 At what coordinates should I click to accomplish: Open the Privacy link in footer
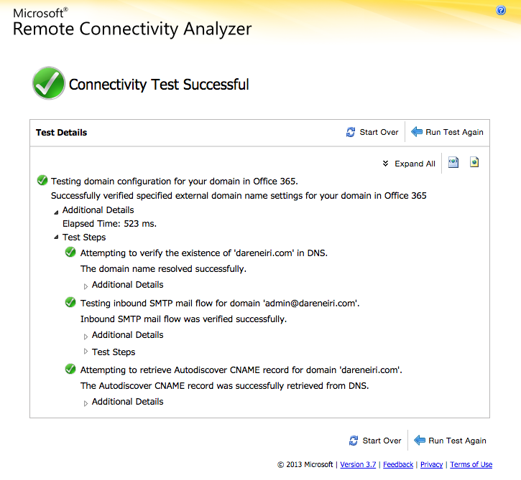pyautogui.click(x=431, y=465)
